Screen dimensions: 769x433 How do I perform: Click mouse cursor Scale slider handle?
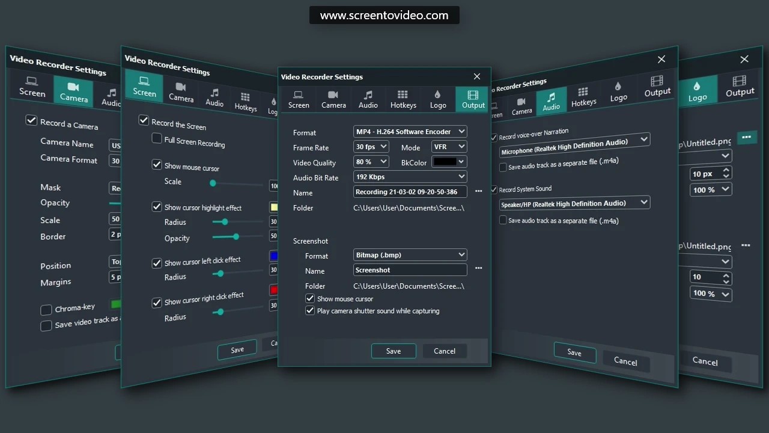point(213,183)
